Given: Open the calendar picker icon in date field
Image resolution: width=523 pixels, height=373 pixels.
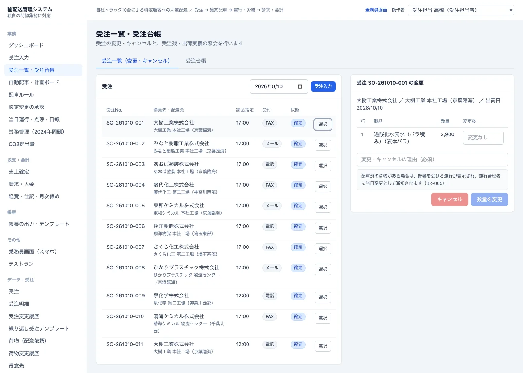Looking at the screenshot, I should [x=300, y=86].
